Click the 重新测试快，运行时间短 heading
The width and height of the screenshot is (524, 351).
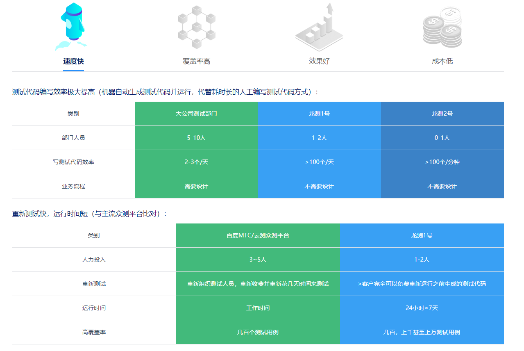click(90, 214)
